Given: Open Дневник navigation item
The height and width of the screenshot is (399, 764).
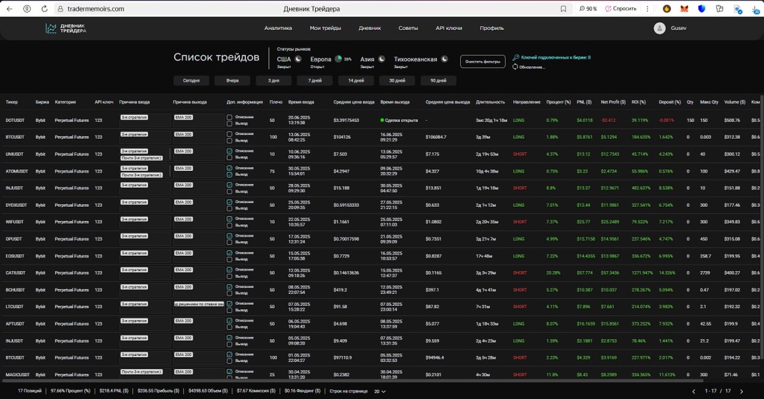Looking at the screenshot, I should coord(370,28).
